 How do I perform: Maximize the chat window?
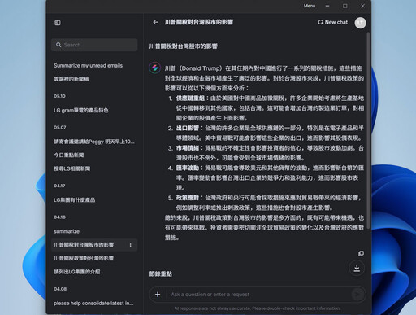344,6
